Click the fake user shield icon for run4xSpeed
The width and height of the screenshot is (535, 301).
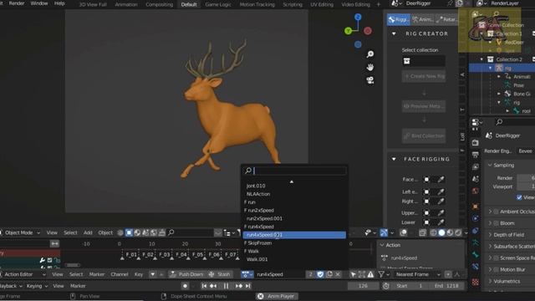click(320, 274)
